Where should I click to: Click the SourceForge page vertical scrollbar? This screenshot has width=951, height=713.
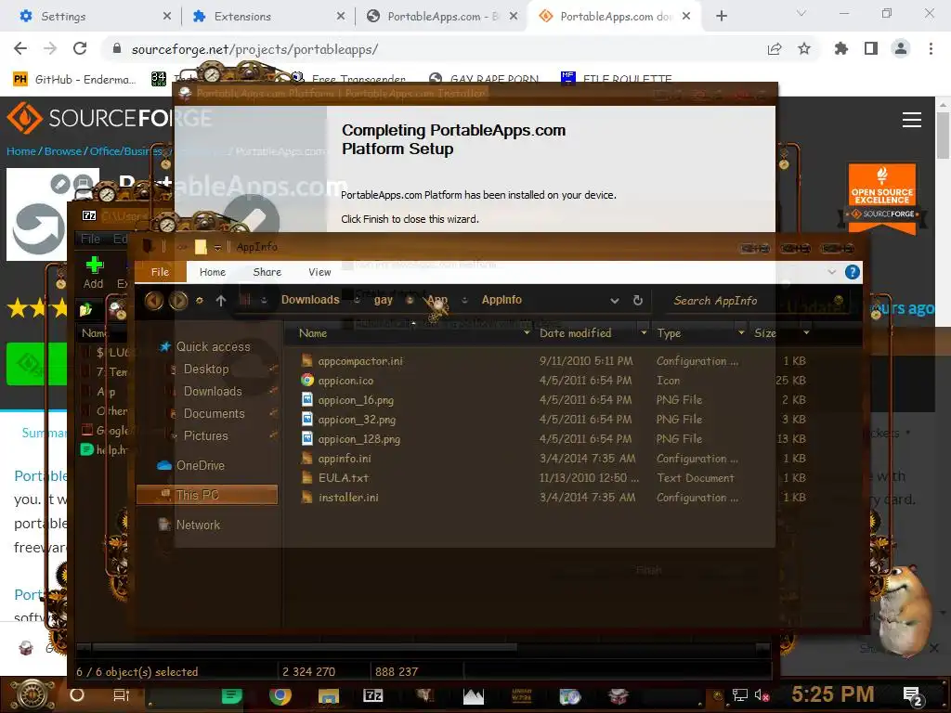click(942, 134)
